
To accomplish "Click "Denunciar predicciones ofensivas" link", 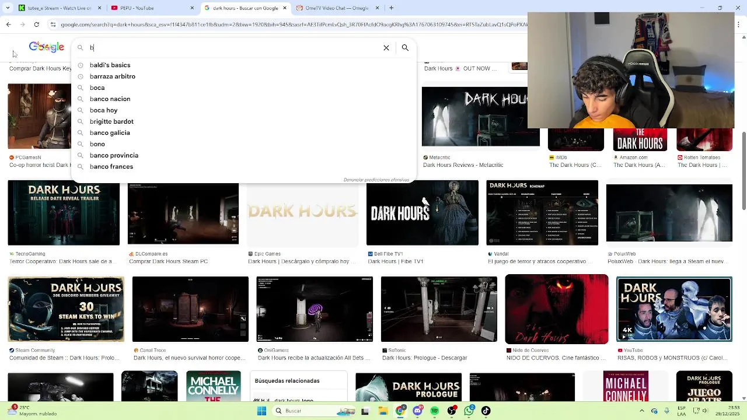I will [x=376, y=180].
